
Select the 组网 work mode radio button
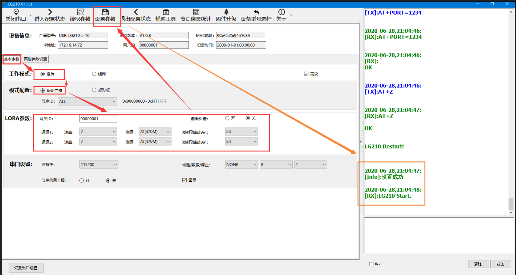pos(94,74)
